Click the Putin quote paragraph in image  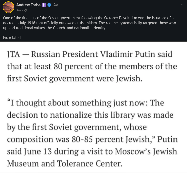(x=92, y=133)
